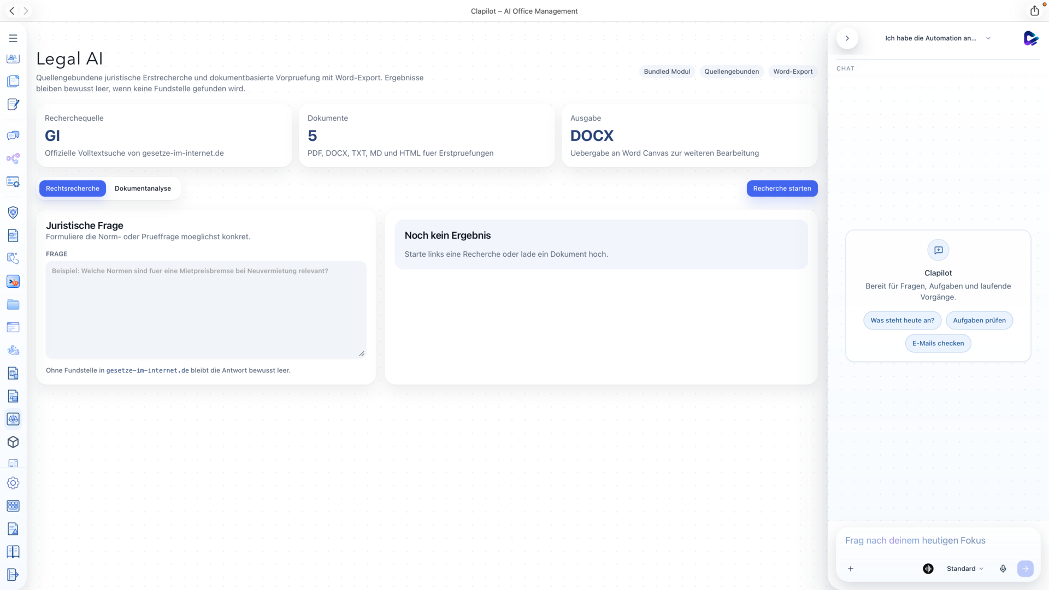Click the Legal AI page title
Viewport: 1049px width, 590px height.
69,59
